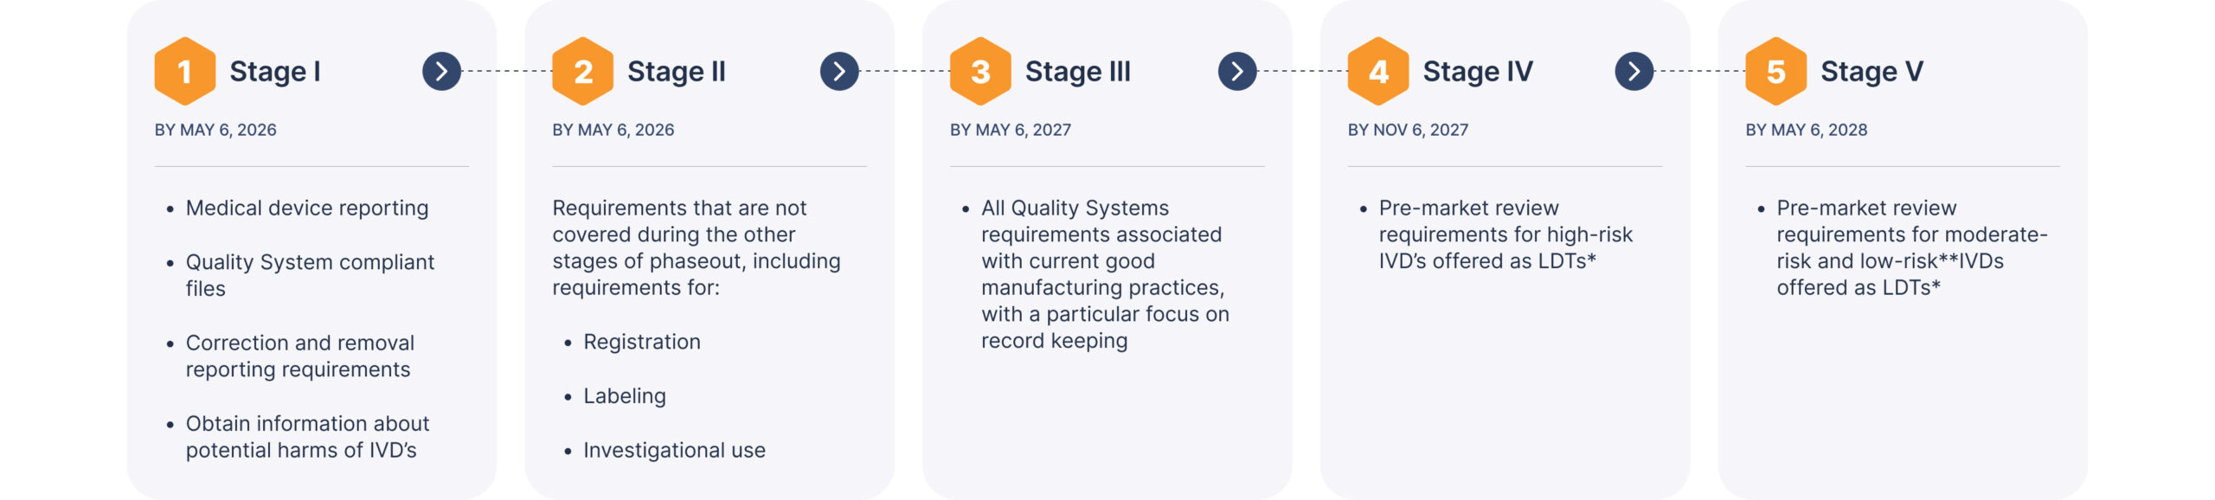Click the arrow chevron after Stage IV
The image size is (2215, 500).
1634,71
